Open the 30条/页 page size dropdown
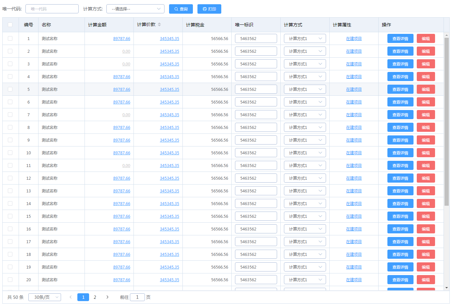453x305 pixels. (x=45, y=297)
